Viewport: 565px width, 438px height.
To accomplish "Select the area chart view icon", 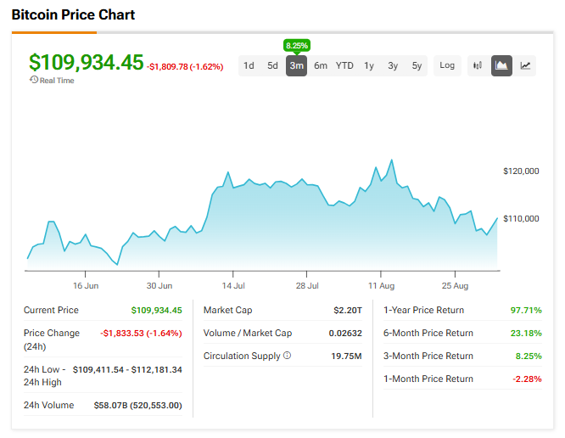I will point(501,65).
